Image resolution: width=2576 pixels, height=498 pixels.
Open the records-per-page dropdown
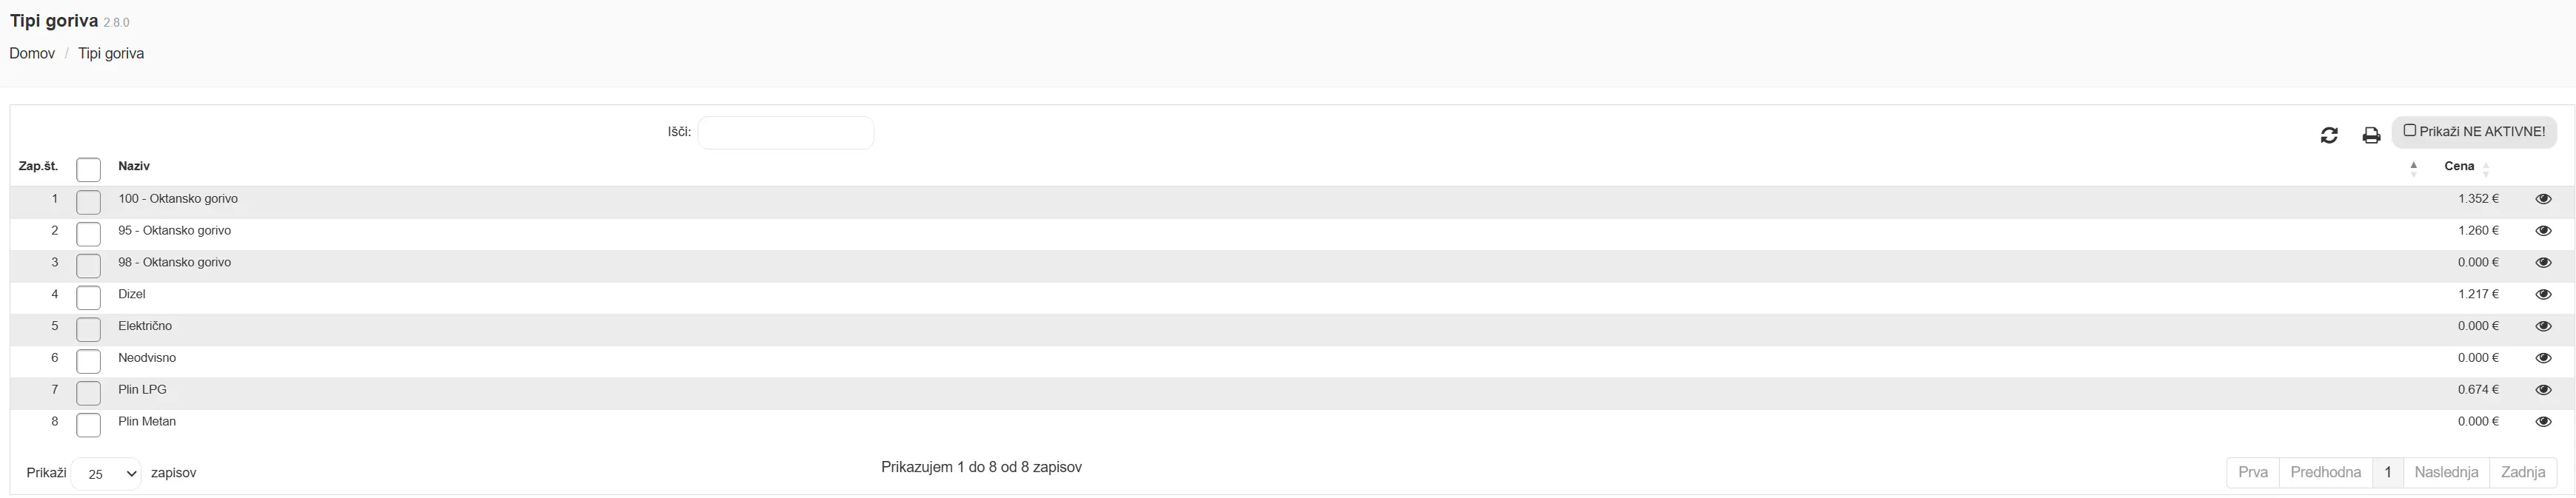[x=106, y=473]
